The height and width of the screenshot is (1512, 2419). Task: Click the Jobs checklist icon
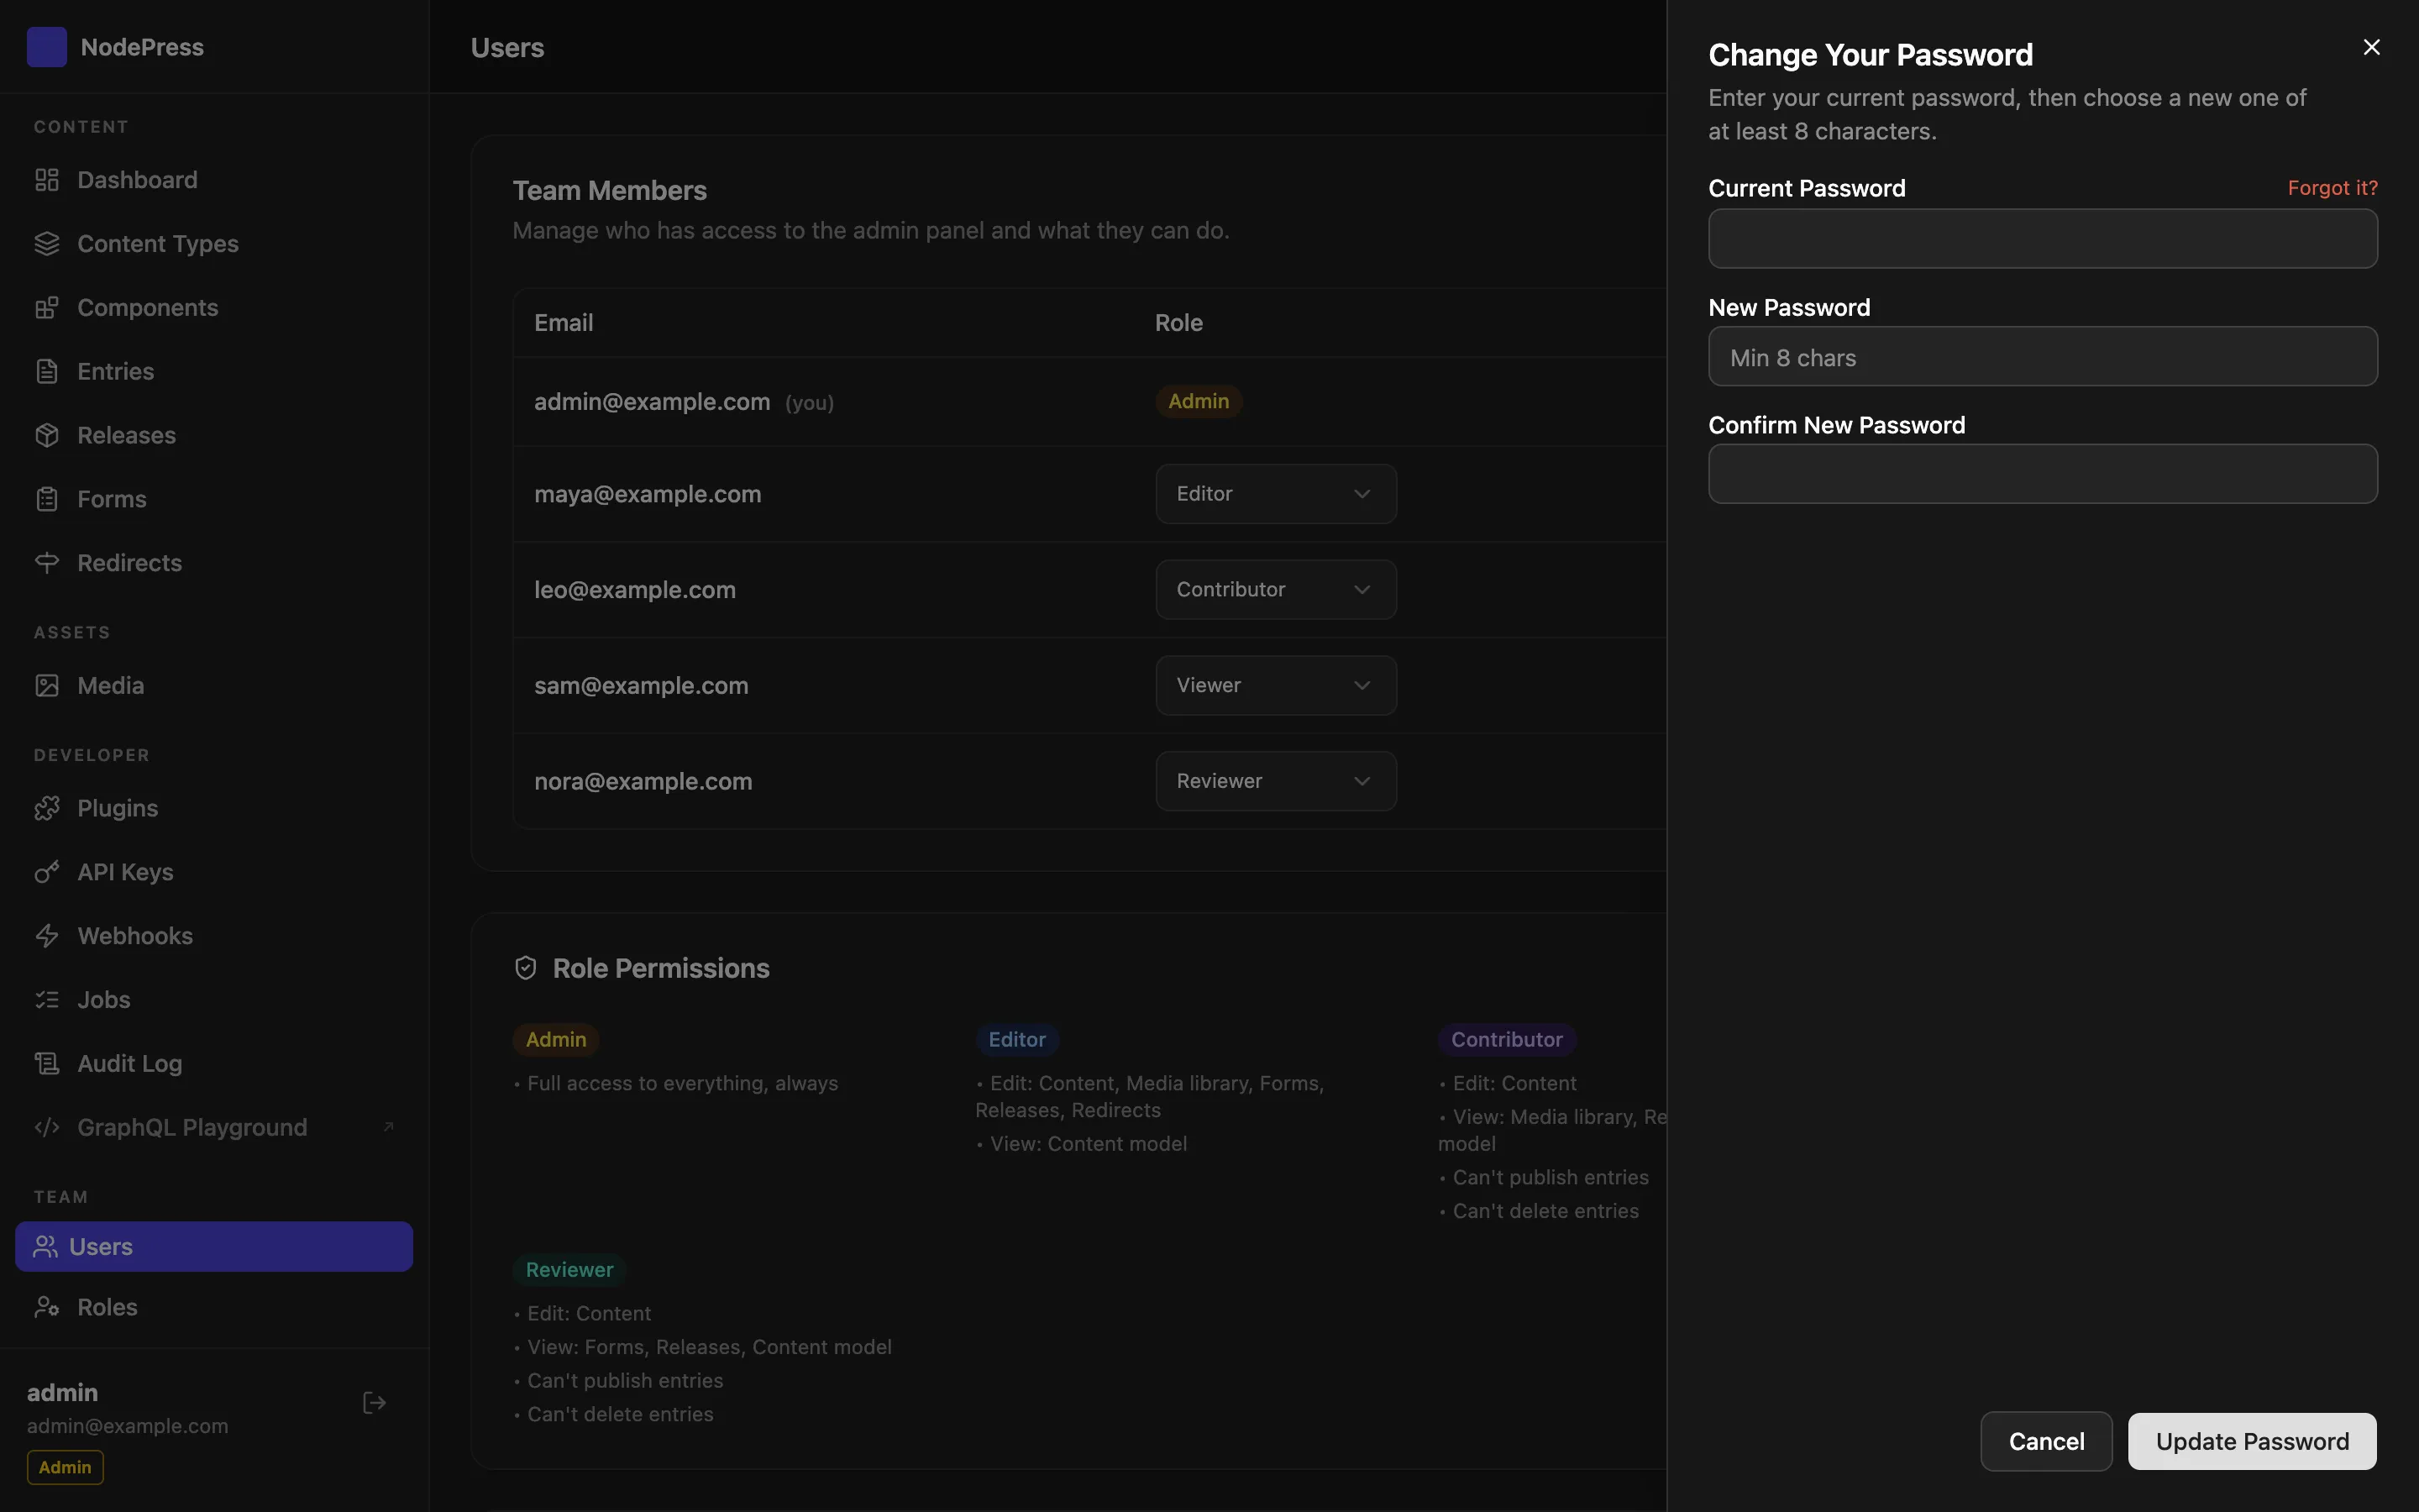[47, 1000]
